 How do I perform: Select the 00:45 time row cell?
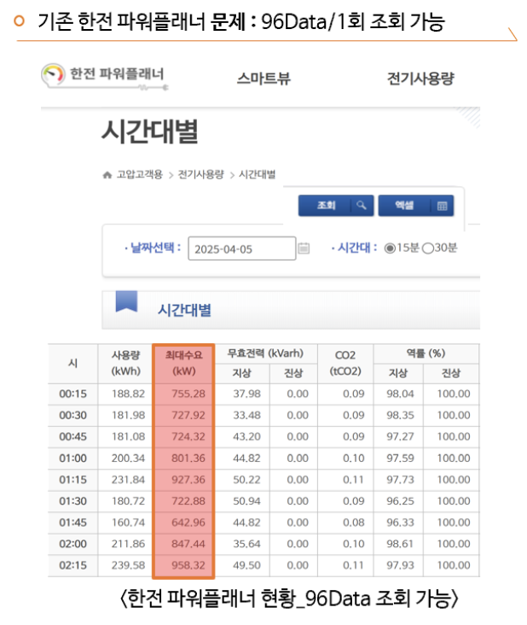72,437
